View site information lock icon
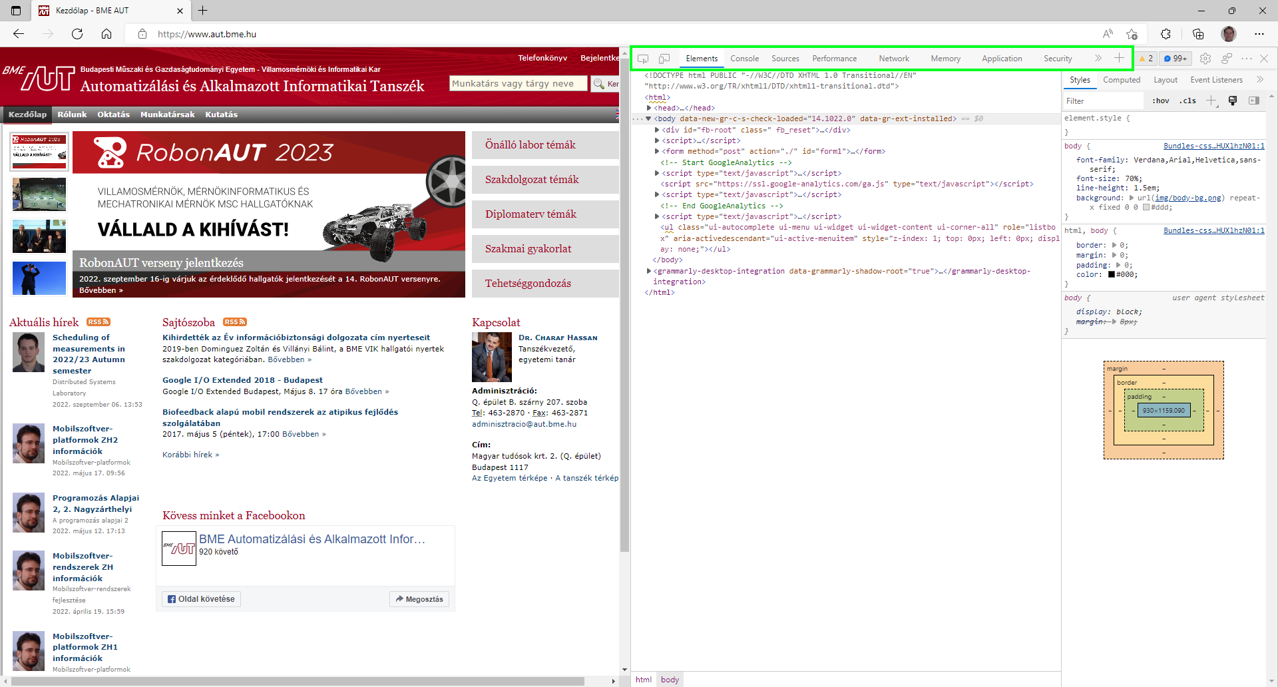Image resolution: width=1278 pixels, height=687 pixels. click(142, 34)
